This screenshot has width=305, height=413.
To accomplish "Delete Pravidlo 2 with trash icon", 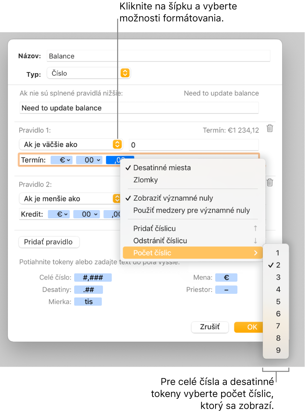I will [x=270, y=182].
